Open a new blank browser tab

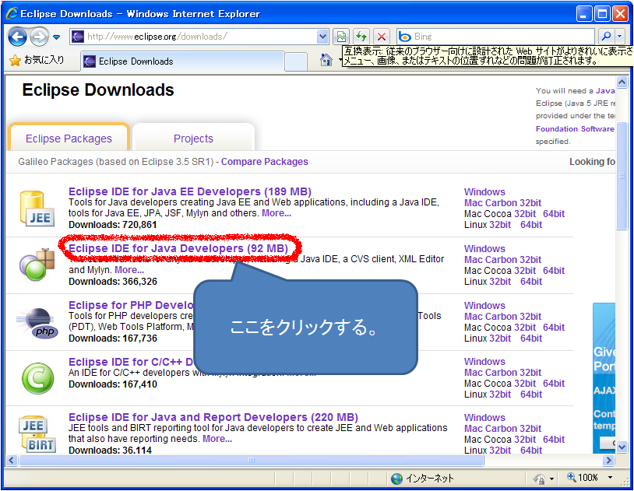(295, 61)
